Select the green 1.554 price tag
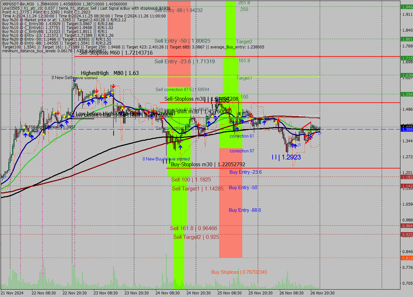Image resolution: width=413 pixels, height=297 pixels. click(407, 94)
